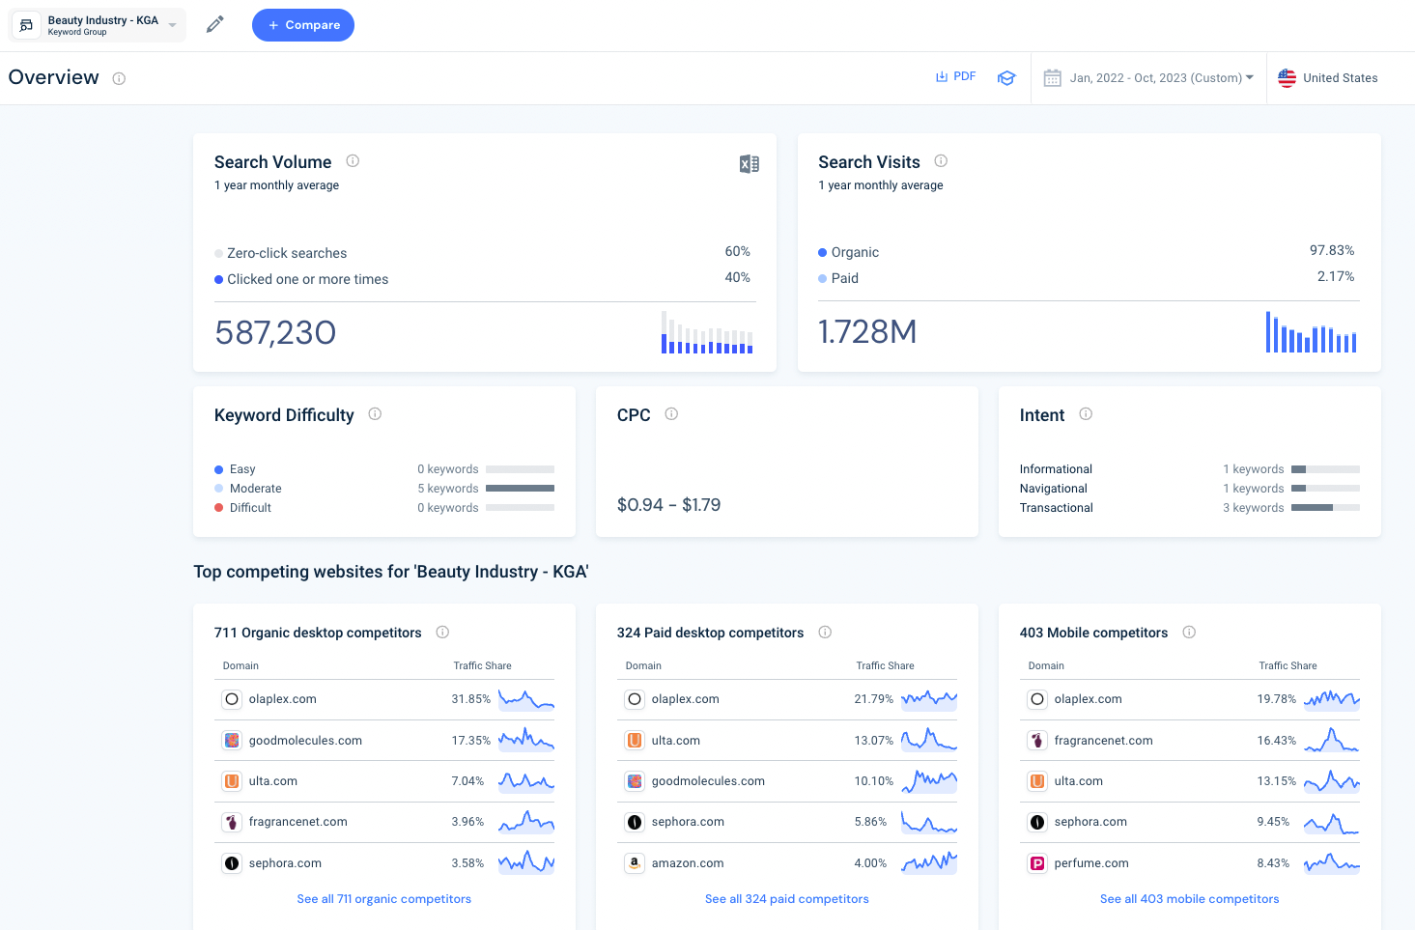Click info icon beside 403 Mobile competitors

click(1189, 633)
